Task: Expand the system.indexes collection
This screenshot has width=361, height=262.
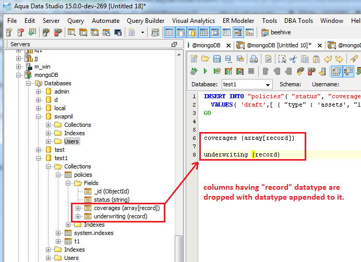Action: (58, 233)
